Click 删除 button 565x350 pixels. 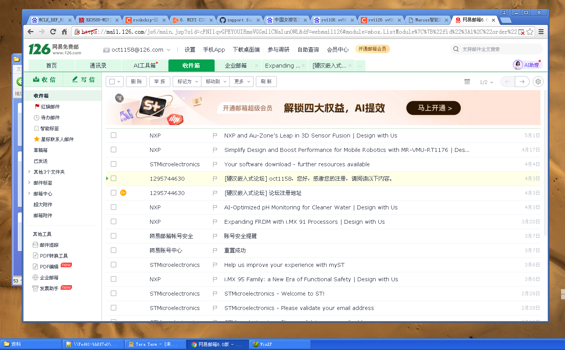(x=136, y=82)
